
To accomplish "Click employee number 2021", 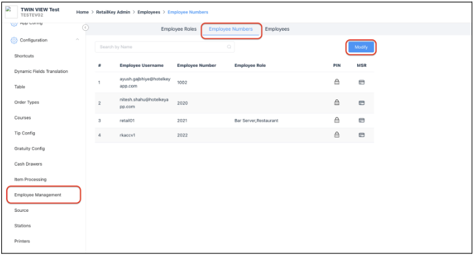I will point(182,120).
